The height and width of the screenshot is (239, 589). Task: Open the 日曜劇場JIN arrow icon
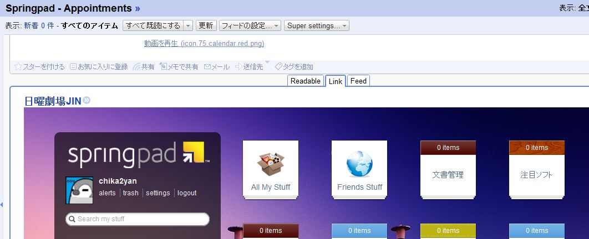point(87,100)
